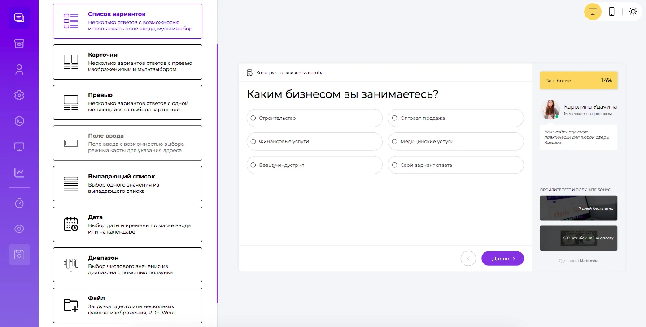Open the archive box icon in sidebar
This screenshot has height=327, width=646.
[x=19, y=44]
